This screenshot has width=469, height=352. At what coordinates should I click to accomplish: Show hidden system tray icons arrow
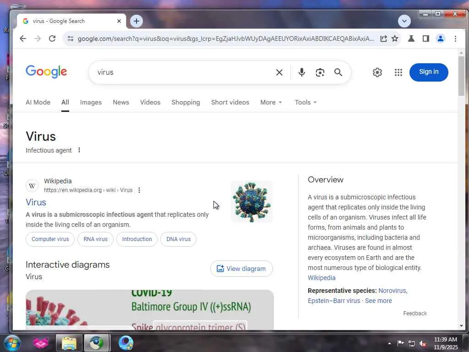[x=389, y=344]
